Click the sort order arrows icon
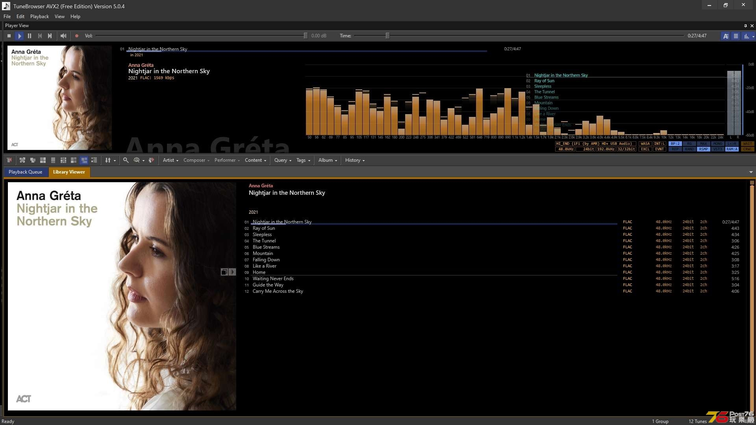Screen dimensions: 756x425 [x=107, y=160]
